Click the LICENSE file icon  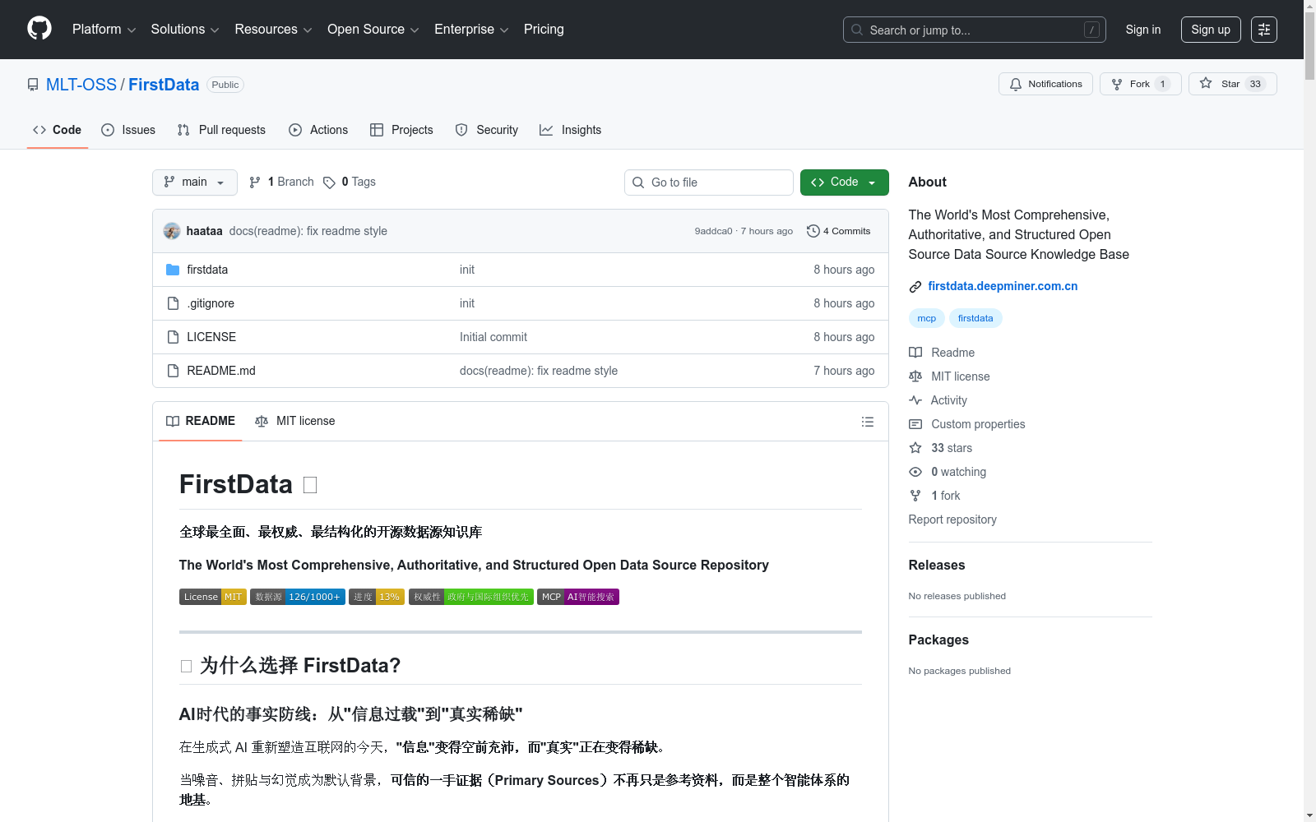[x=173, y=337]
